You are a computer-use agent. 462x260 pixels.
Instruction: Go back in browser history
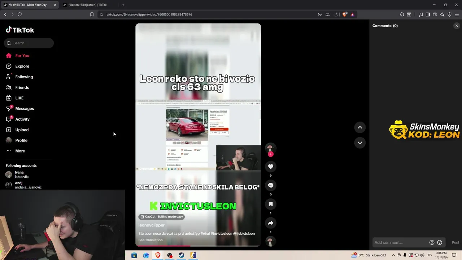pyautogui.click(x=5, y=14)
